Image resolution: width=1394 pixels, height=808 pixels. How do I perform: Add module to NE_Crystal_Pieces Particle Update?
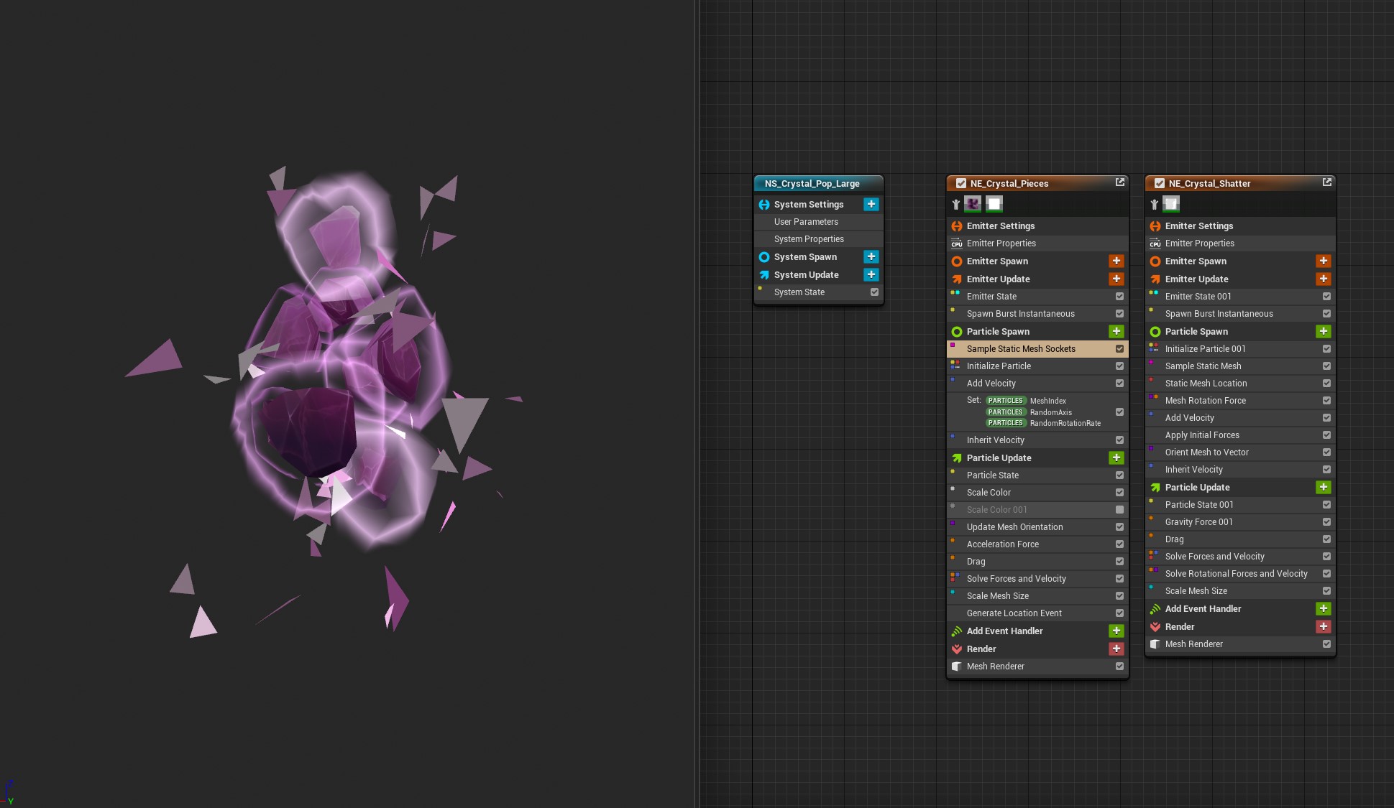1116,458
